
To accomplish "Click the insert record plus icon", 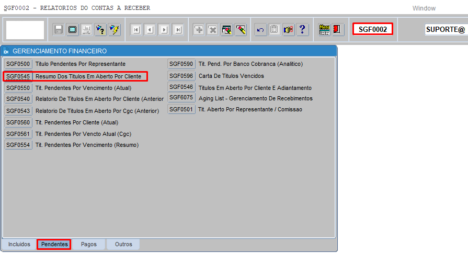I will (199, 30).
